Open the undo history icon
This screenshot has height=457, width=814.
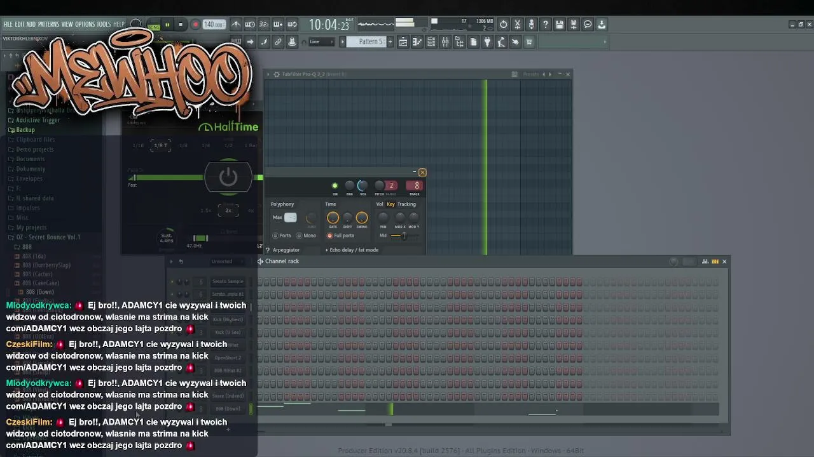503,25
